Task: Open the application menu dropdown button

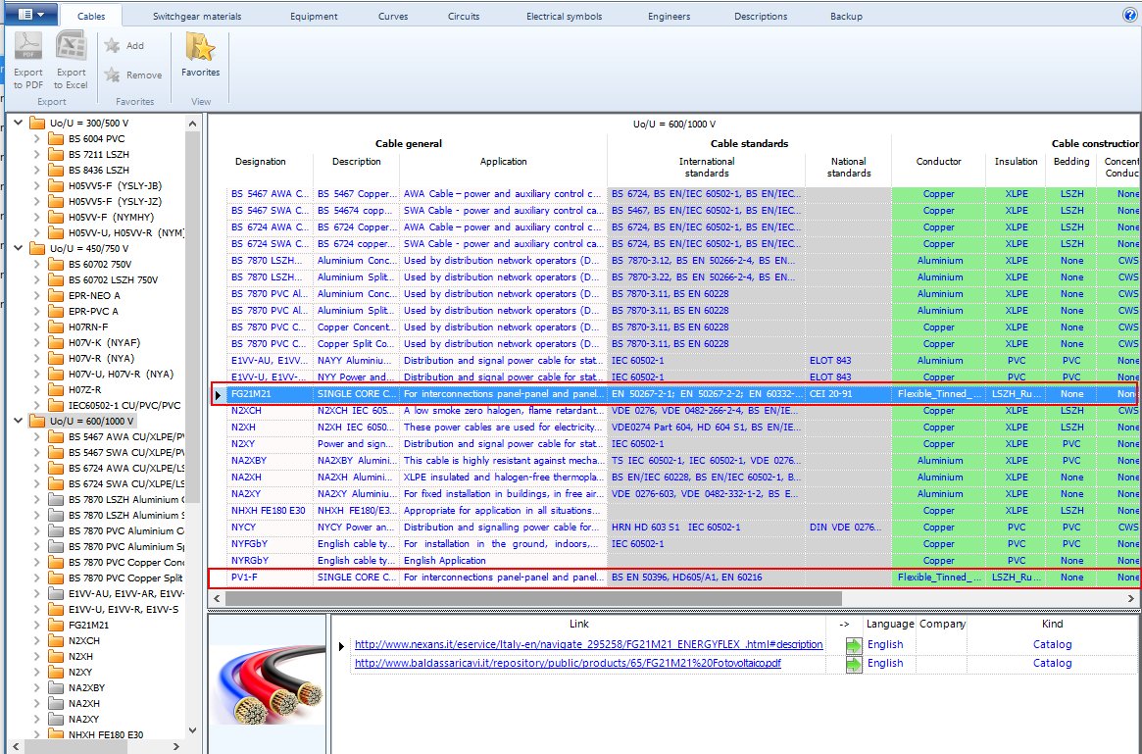Action: click(29, 15)
